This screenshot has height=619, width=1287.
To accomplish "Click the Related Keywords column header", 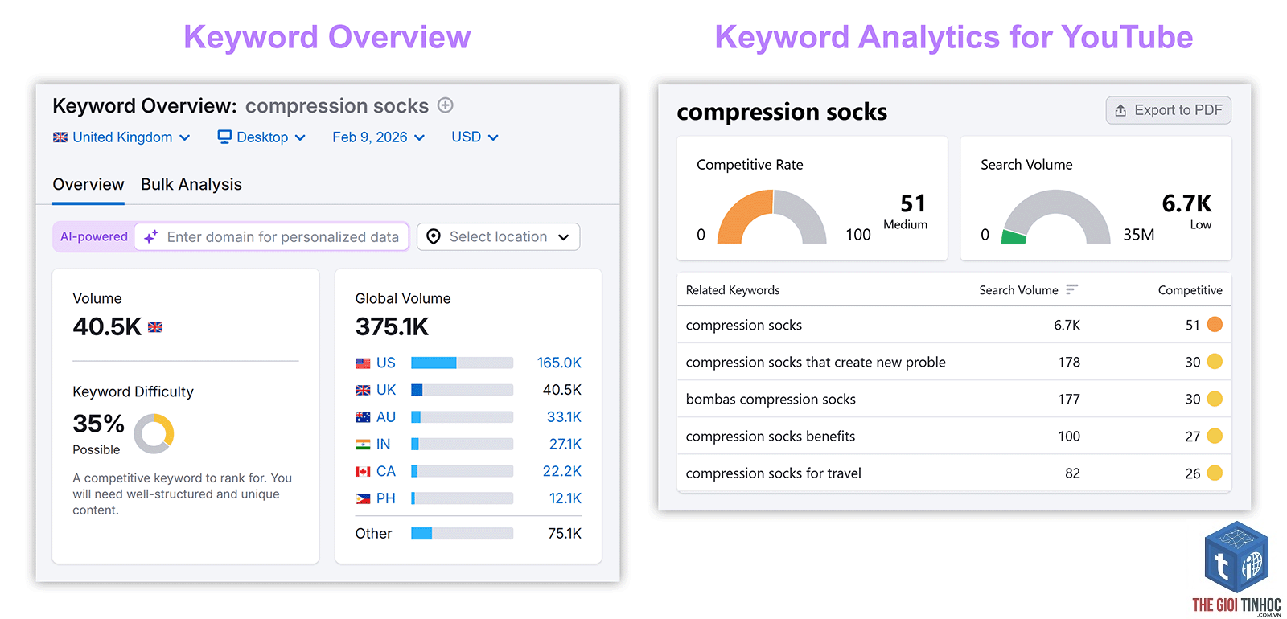I will 733,290.
